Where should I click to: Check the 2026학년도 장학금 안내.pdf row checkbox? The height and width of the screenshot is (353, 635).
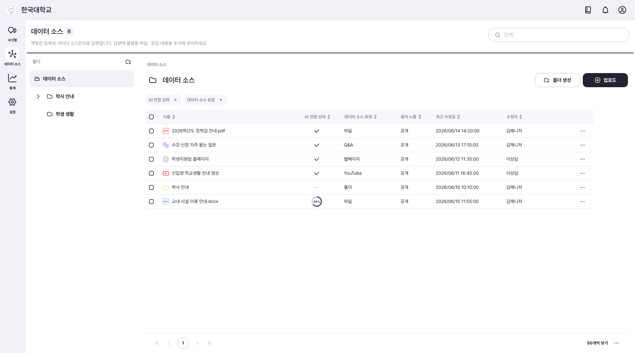151,131
